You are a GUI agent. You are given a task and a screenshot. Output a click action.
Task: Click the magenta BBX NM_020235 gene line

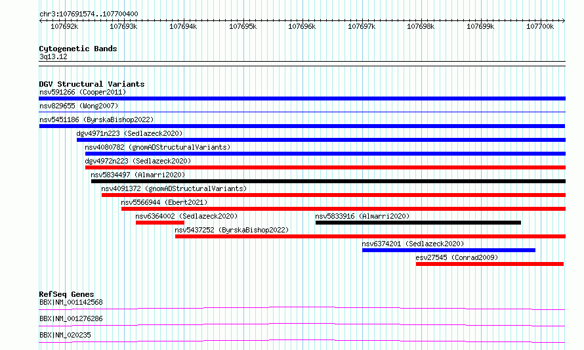(302, 341)
